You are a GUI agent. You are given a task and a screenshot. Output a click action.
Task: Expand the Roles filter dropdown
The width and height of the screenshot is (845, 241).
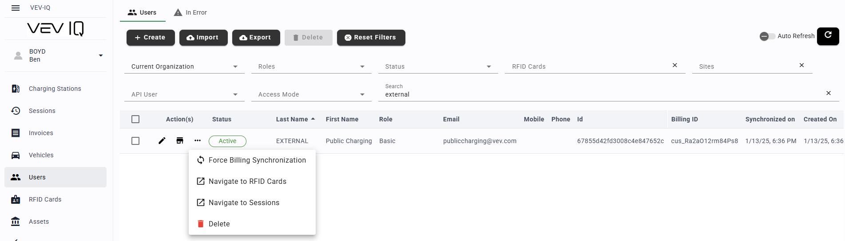(311, 66)
